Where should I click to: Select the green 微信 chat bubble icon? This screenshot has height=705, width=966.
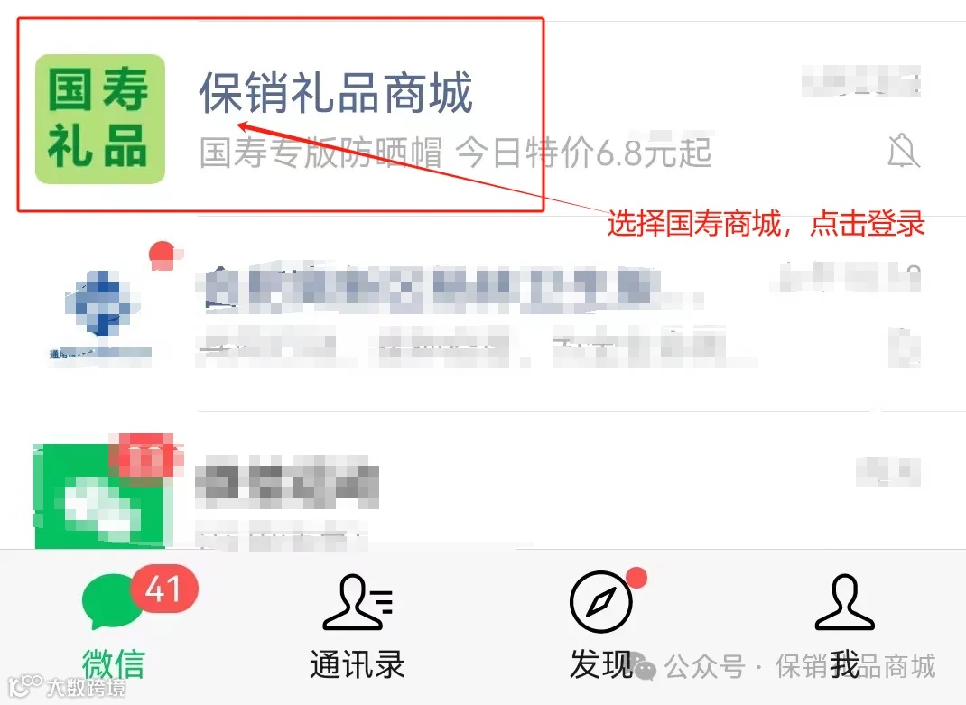tap(111, 601)
